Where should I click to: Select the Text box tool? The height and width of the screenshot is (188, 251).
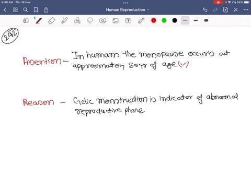(128, 21)
